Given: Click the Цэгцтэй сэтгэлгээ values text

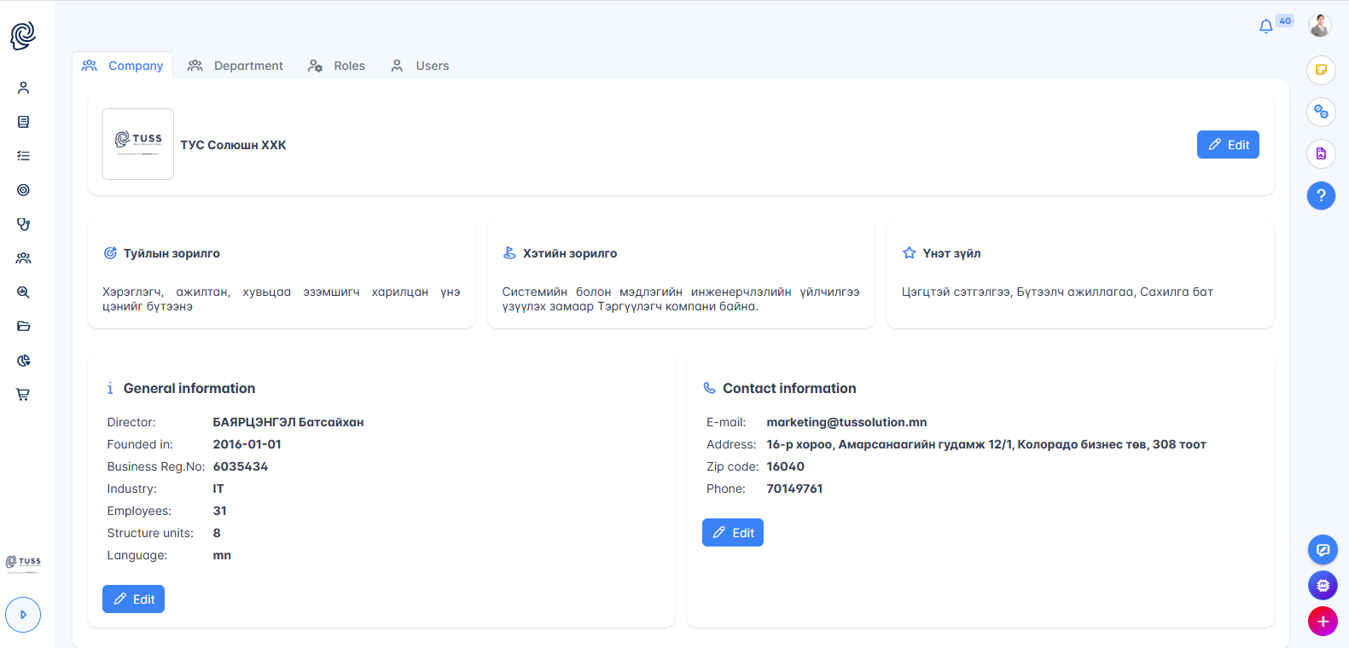Looking at the screenshot, I should (1057, 292).
